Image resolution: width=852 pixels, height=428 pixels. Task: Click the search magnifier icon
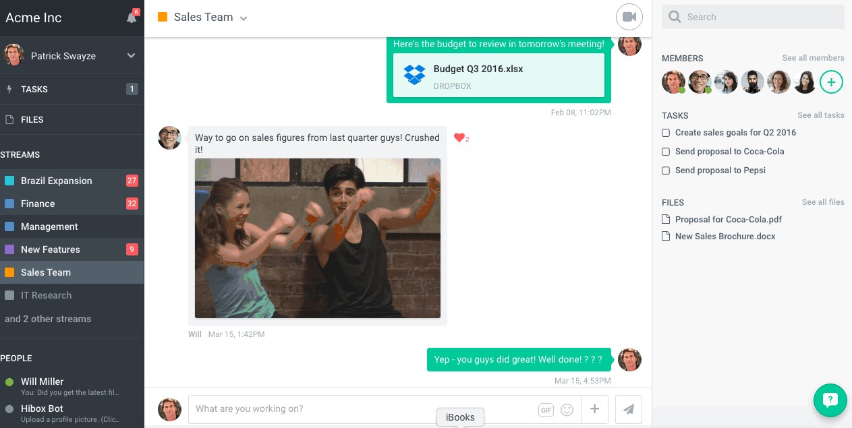[x=674, y=17]
